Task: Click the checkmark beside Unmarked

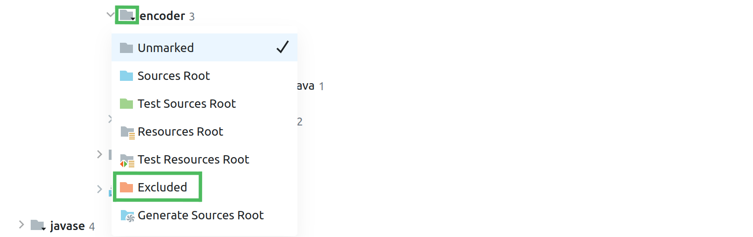Action: (282, 47)
